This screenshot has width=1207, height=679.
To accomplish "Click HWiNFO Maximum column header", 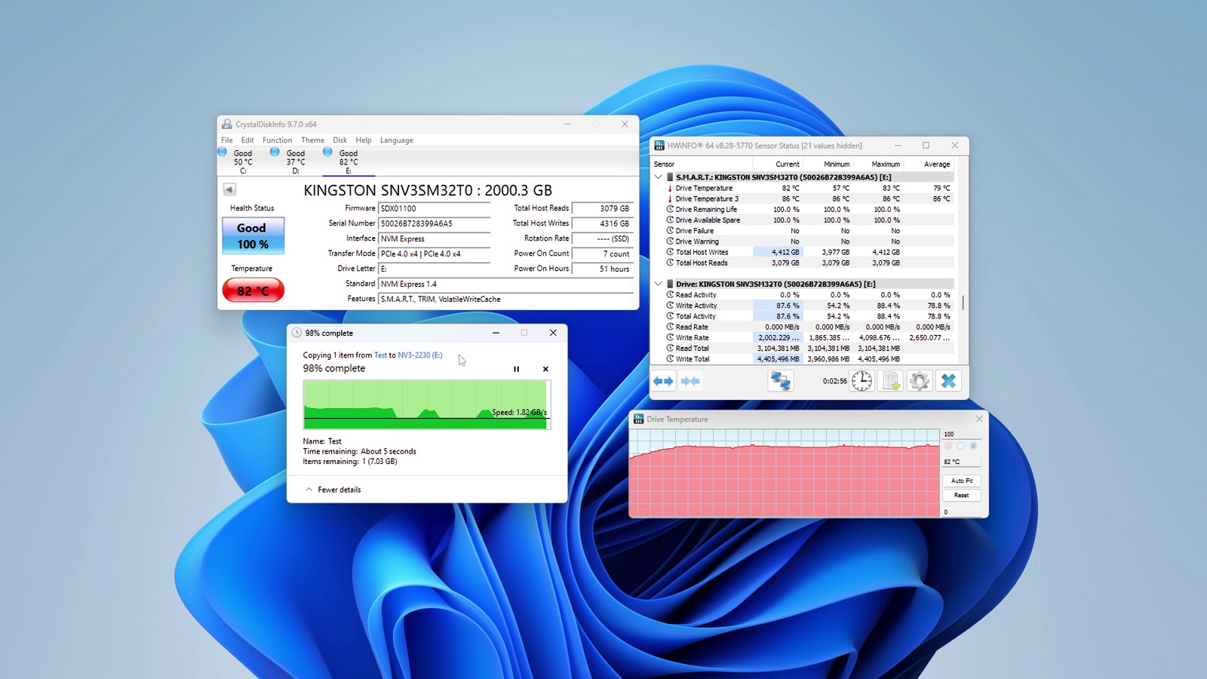I will tap(878, 164).
